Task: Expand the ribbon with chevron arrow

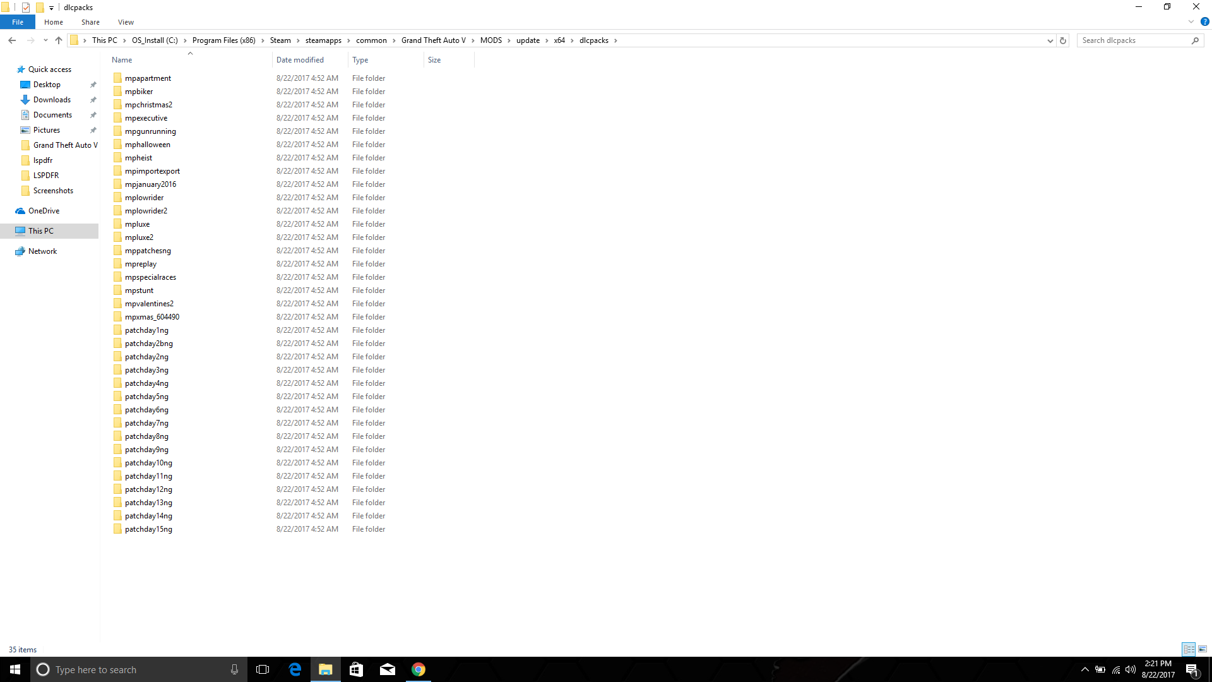Action: pos(1191,21)
